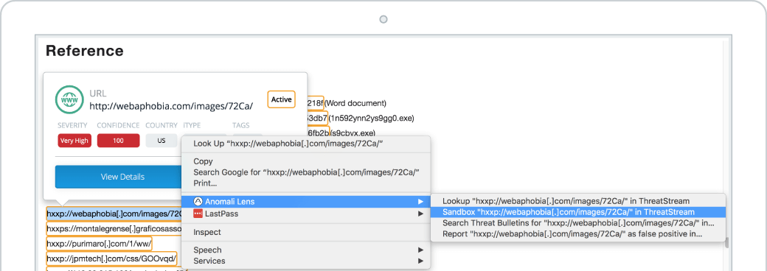This screenshot has height=271, width=767.
Task: Click the (Word document) text
Action: 355,103
